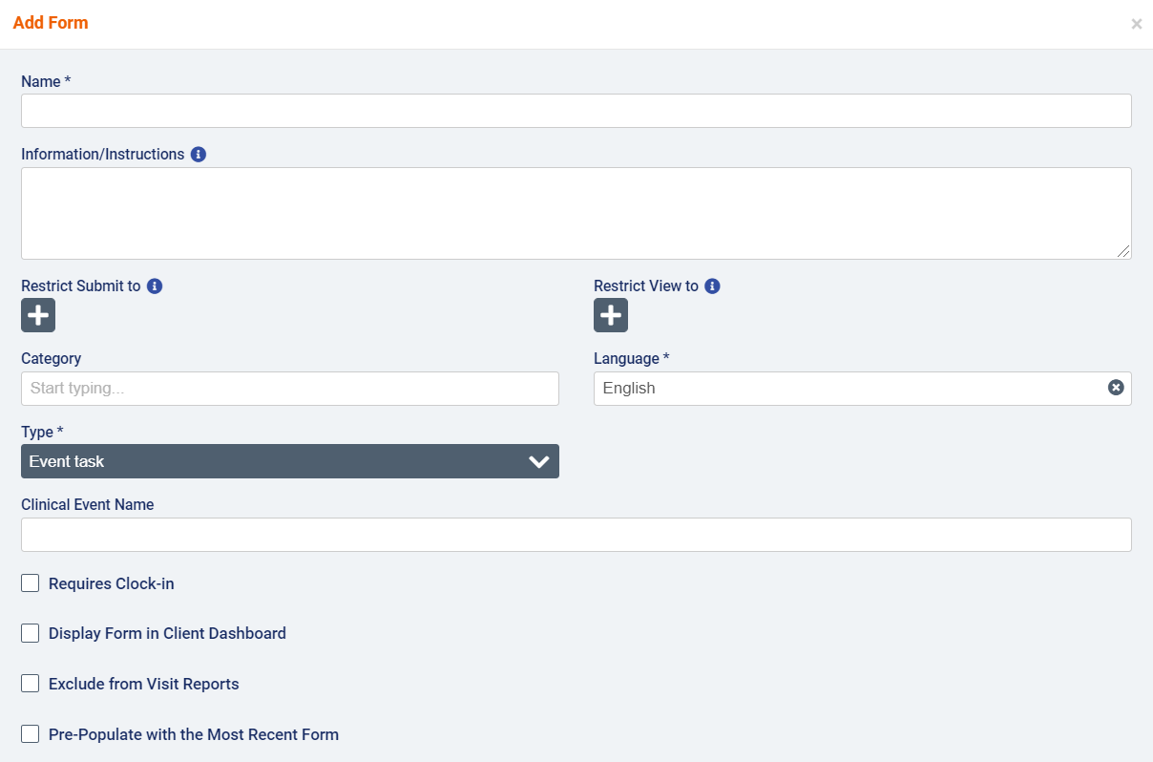
Task: Click the Restrict View to info icon
Action: pos(712,286)
